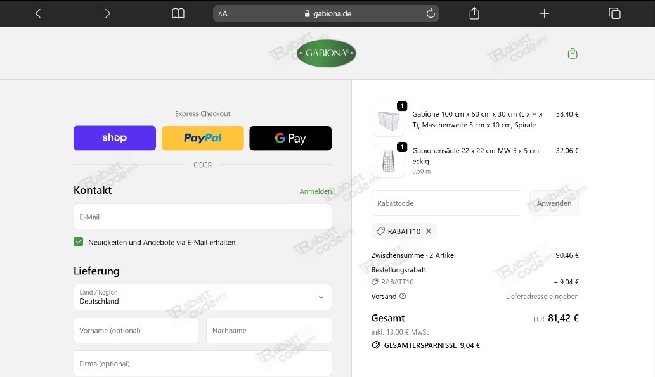
Task: Remove the RABATT10 code via its X
Action: 429,231
